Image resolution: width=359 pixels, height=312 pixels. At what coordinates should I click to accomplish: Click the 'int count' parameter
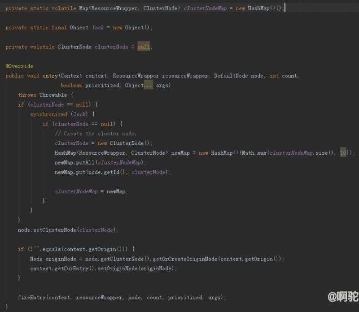click(x=283, y=76)
